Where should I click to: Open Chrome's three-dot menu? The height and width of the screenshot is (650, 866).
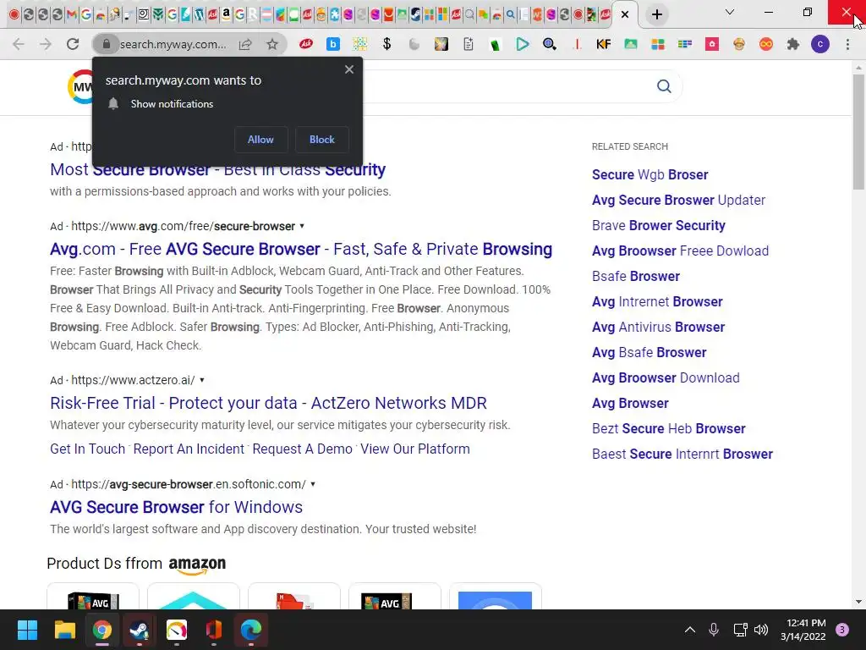847,44
